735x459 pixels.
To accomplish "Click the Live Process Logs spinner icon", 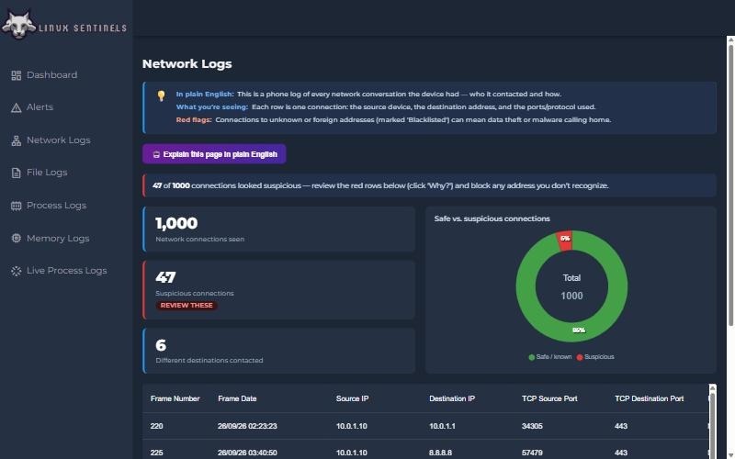I will 16,271.
